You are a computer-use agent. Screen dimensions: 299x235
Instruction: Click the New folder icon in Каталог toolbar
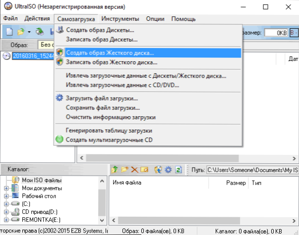click(124, 169)
